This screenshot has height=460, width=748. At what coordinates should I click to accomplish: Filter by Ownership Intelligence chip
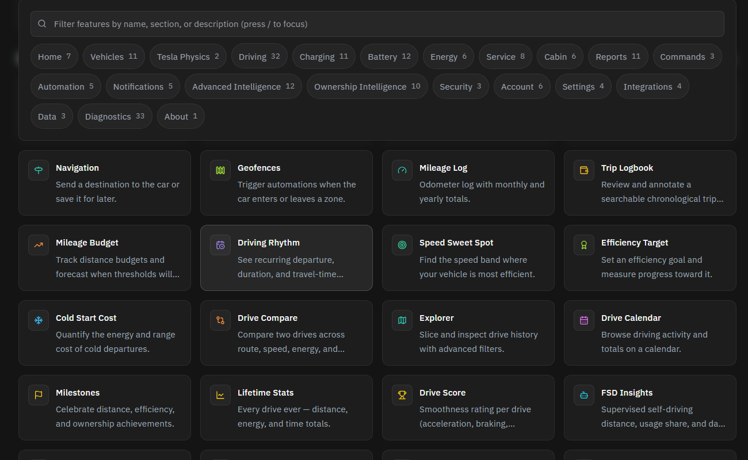[367, 86]
